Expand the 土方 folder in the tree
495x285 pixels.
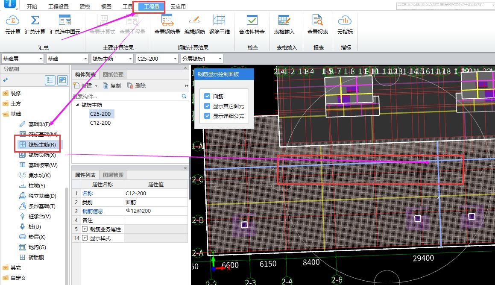[x=6, y=104]
